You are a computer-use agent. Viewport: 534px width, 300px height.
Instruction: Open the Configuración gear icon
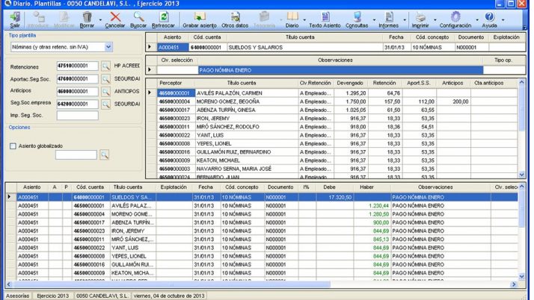click(x=455, y=17)
